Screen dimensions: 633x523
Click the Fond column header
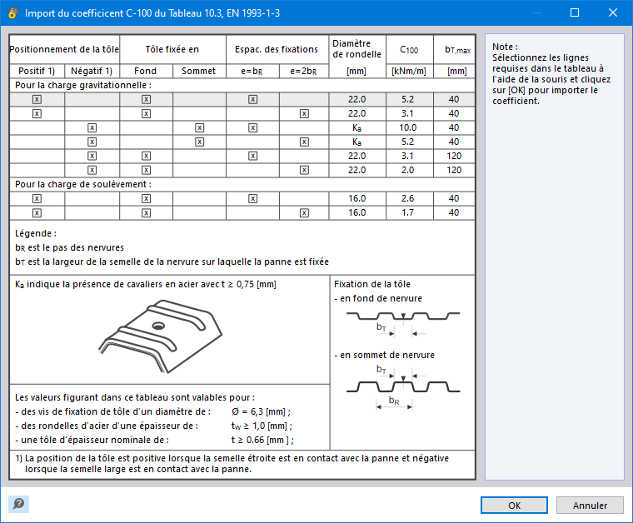tap(146, 71)
